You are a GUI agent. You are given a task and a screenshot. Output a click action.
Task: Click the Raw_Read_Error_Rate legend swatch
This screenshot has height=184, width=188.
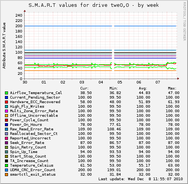6,129
